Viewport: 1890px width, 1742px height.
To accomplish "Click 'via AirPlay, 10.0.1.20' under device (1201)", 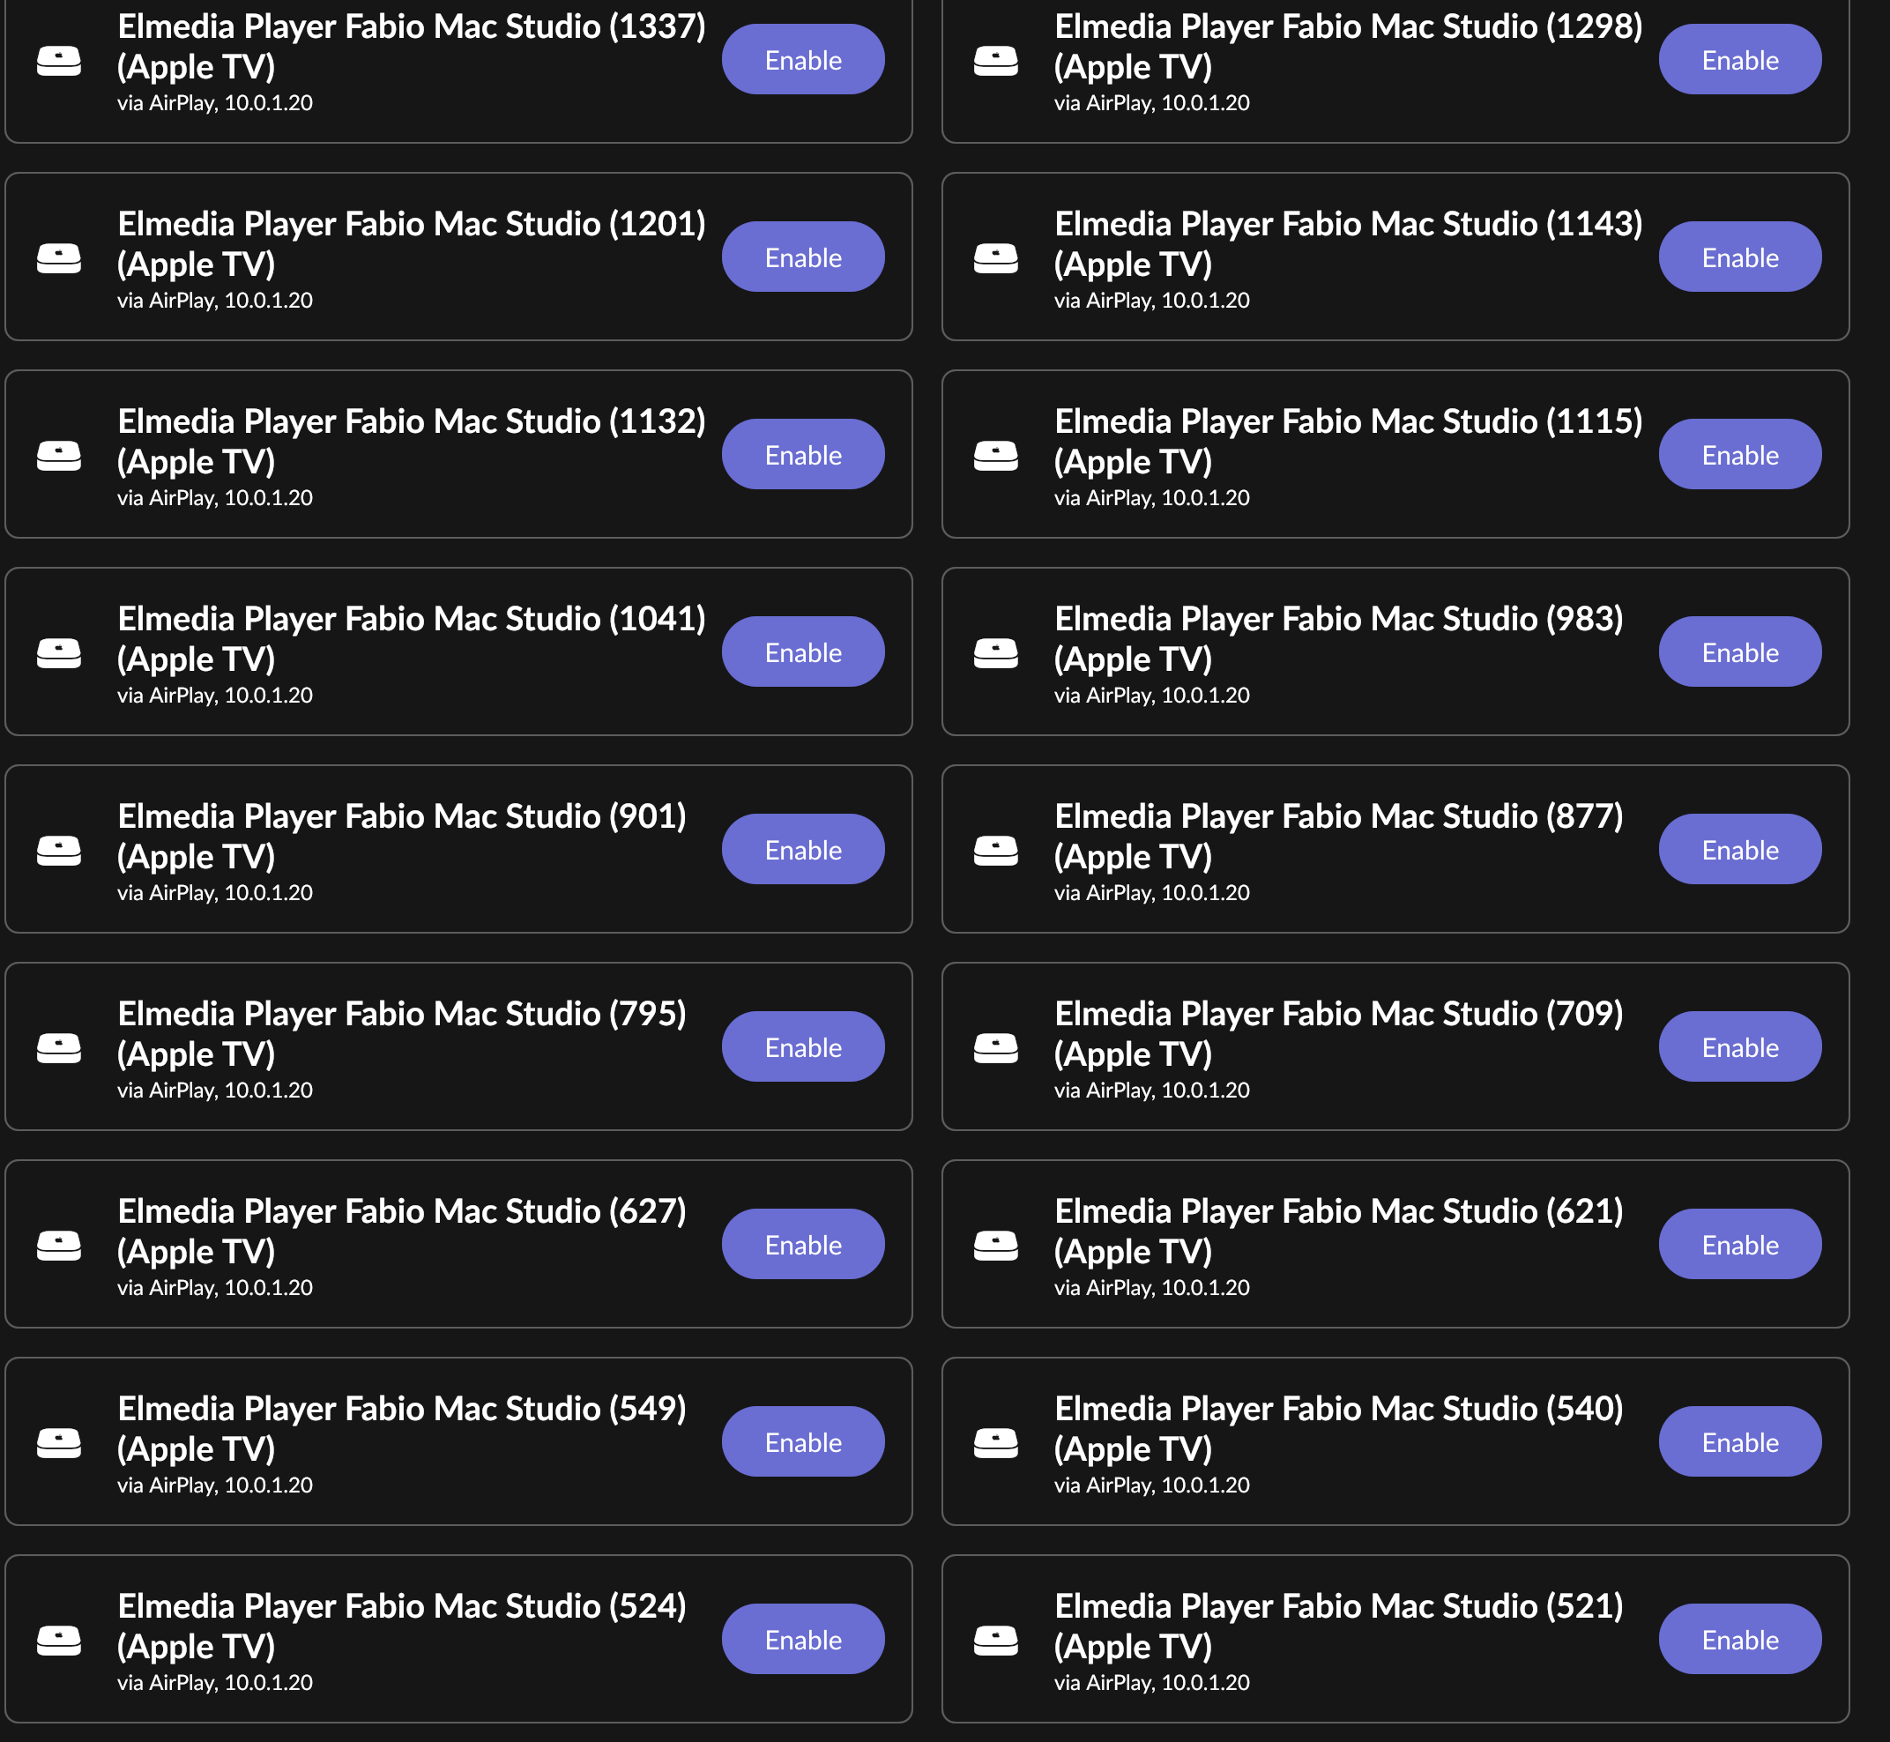I will point(215,301).
